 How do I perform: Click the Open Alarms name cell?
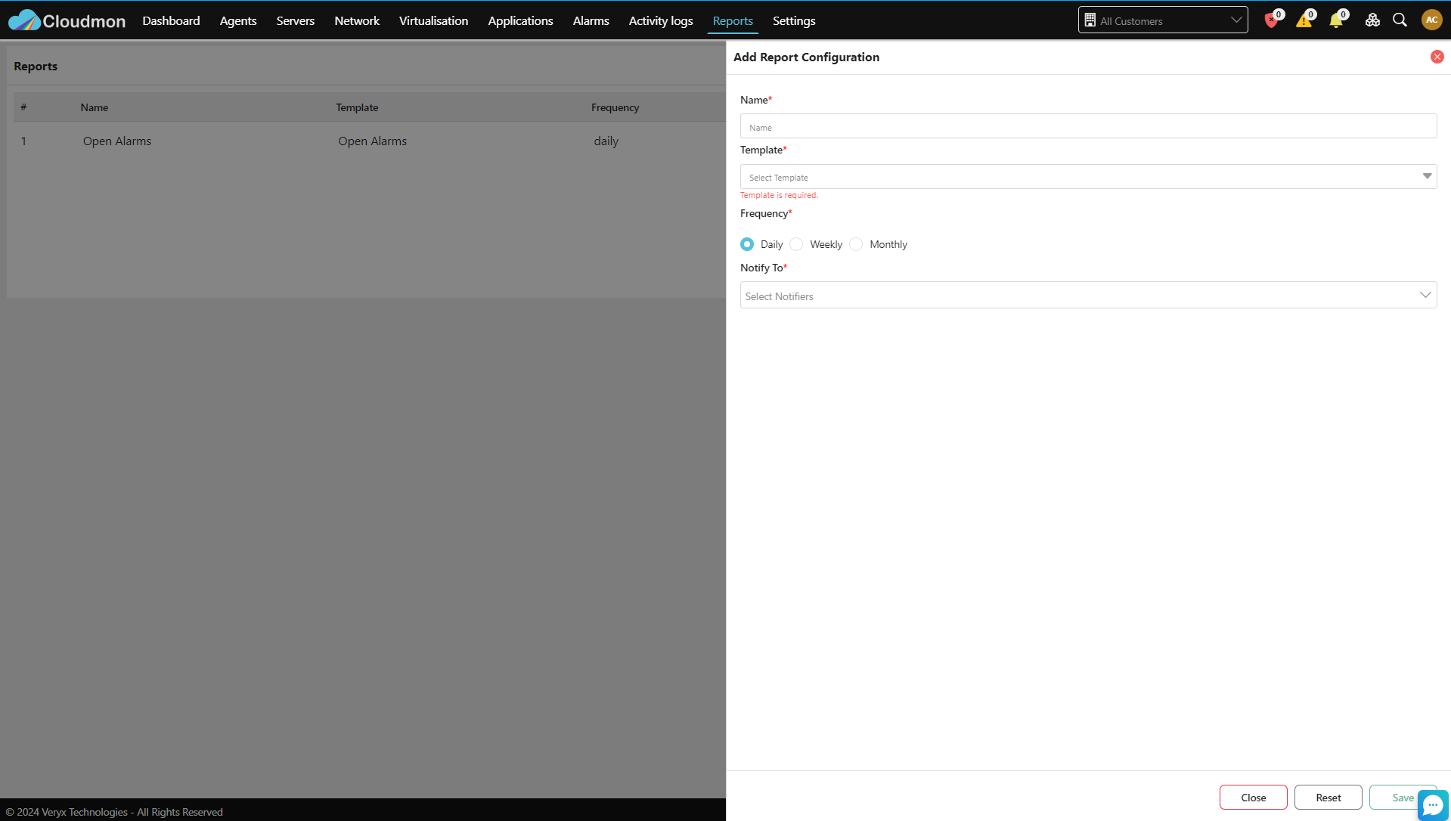point(117,141)
